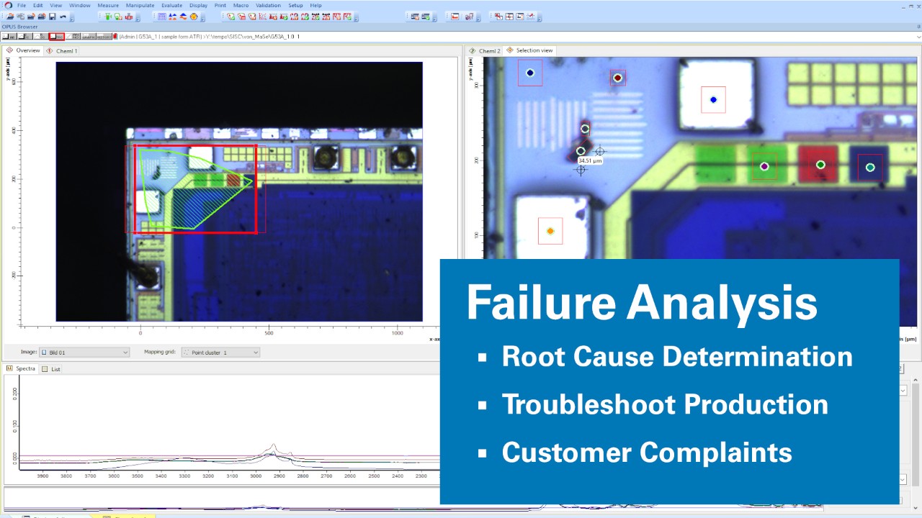Screen dimensions: 922x518
Task: Open the Image Bild 01 dropdown
Action: [x=84, y=353]
